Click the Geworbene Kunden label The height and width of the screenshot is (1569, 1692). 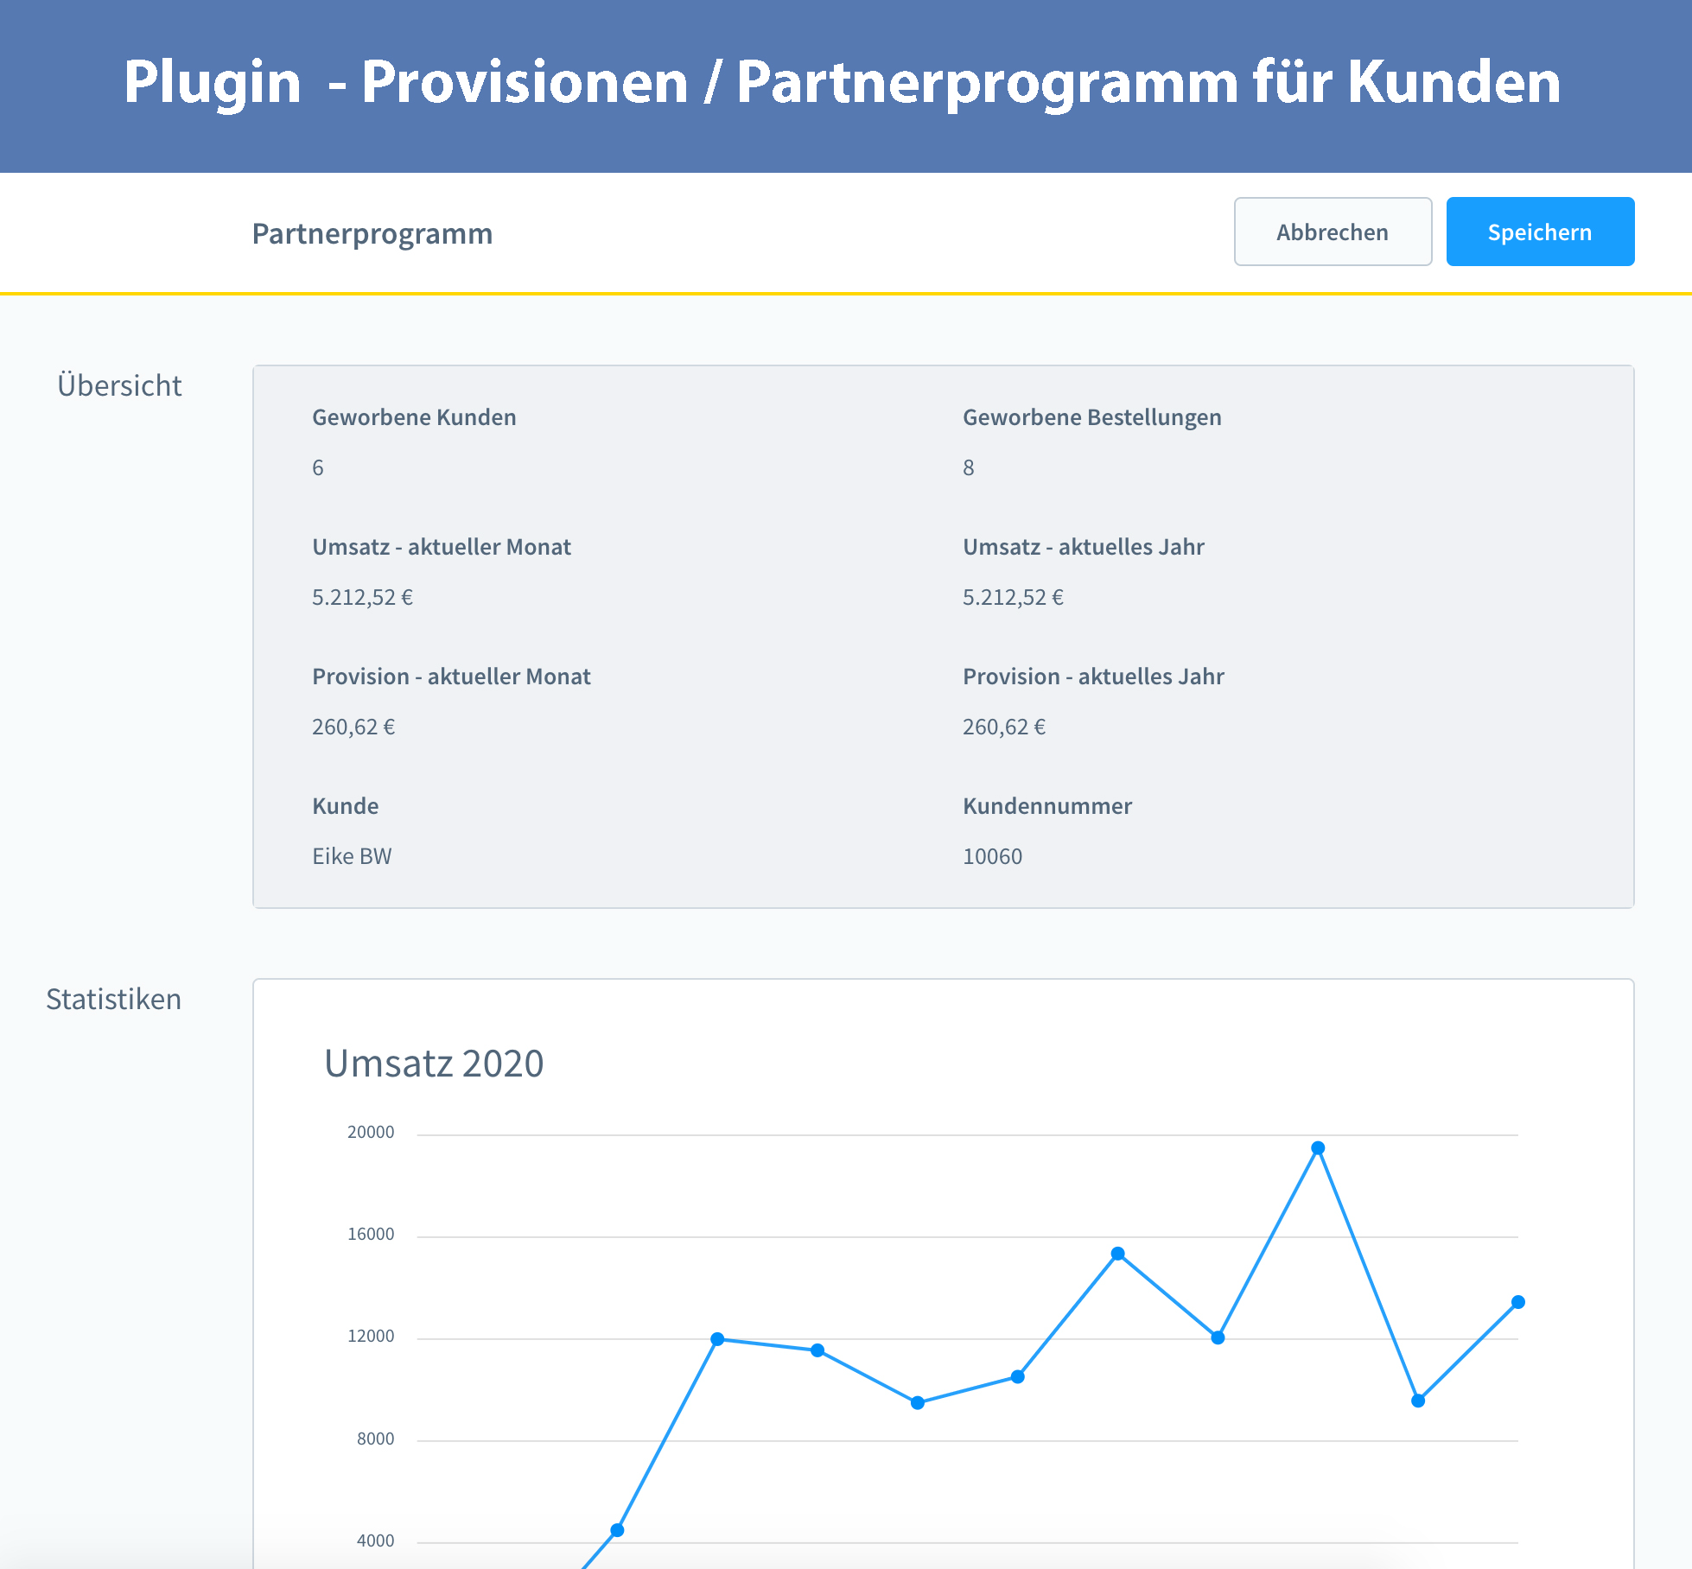click(x=414, y=417)
